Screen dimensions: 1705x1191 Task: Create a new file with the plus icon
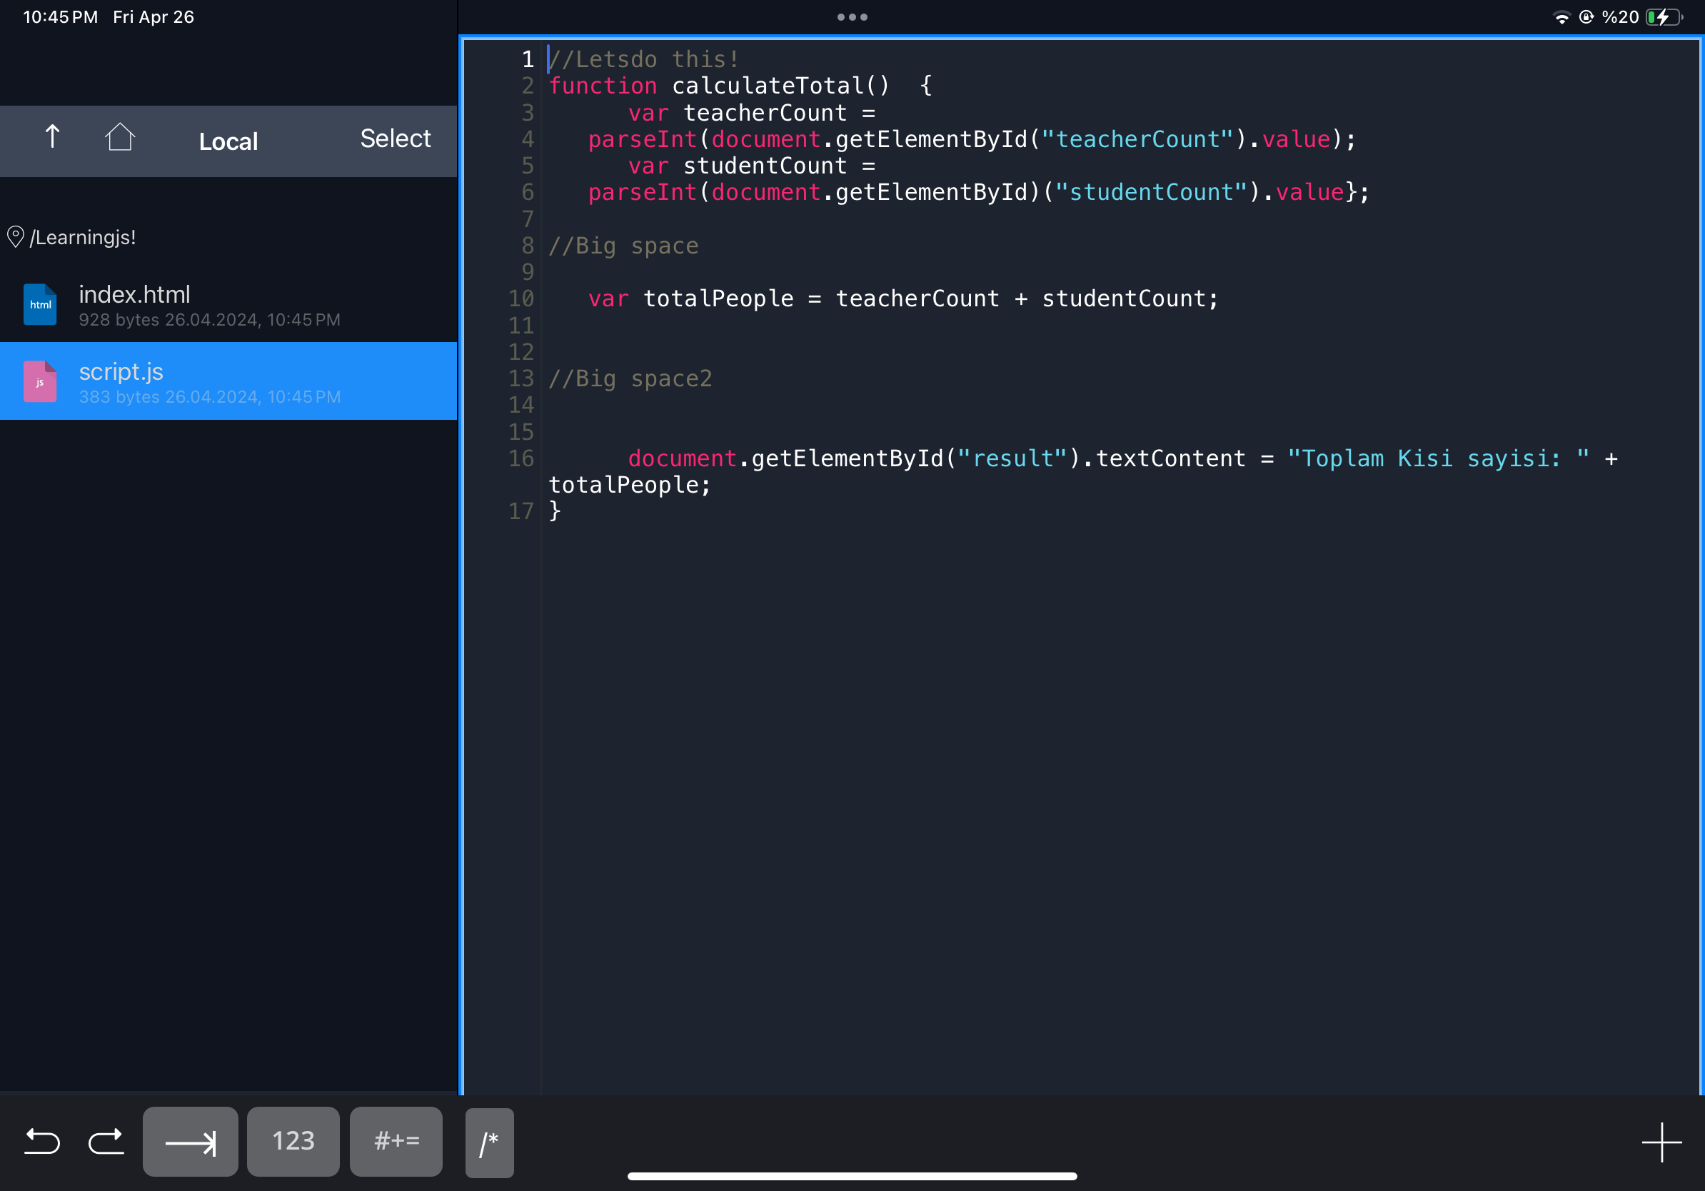(1662, 1141)
